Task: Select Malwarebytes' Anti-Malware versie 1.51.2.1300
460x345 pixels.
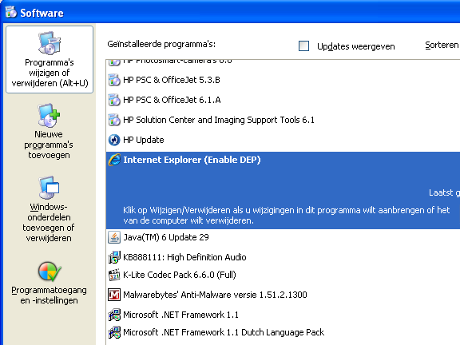Action: click(x=215, y=295)
